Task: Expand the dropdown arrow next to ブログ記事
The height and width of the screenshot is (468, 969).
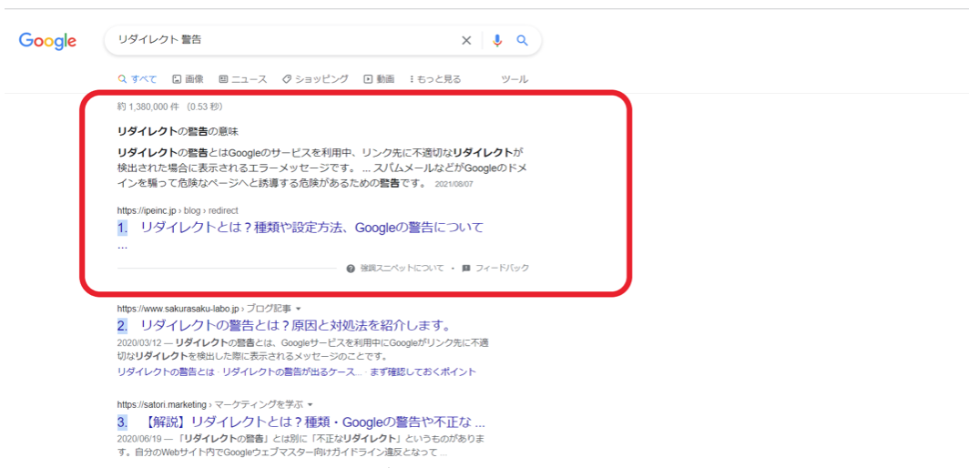Action: pyautogui.click(x=299, y=309)
